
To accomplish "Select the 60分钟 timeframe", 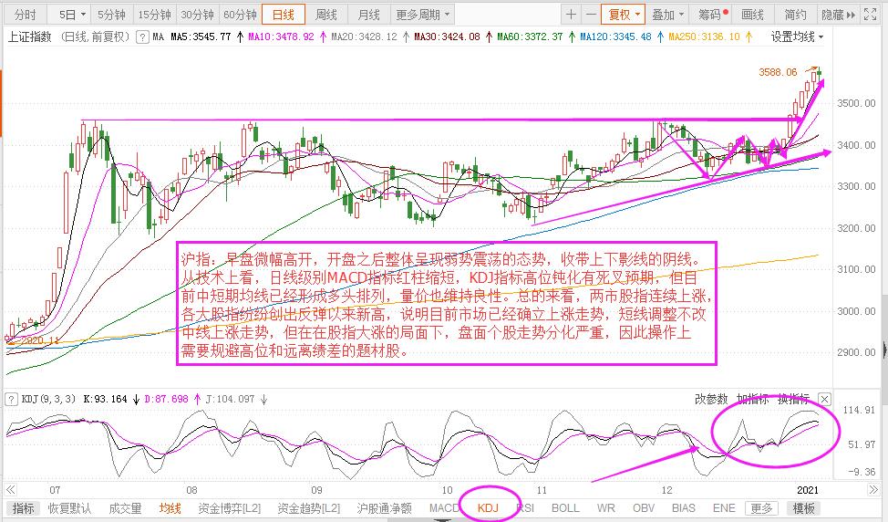I will (240, 15).
